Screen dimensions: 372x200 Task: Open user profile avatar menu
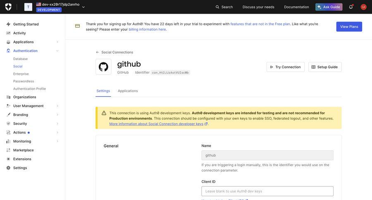363,7
